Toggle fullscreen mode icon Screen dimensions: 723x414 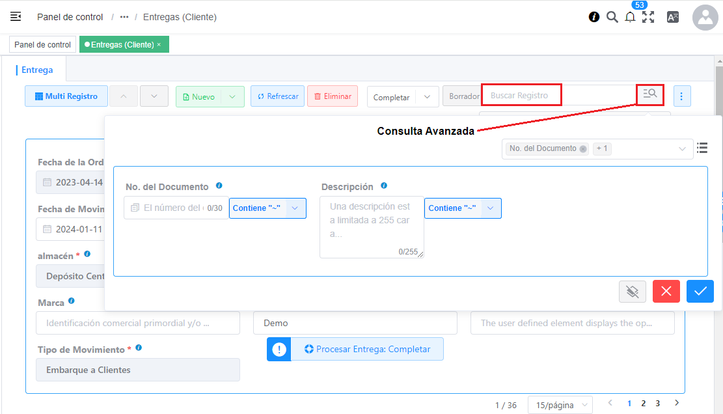click(648, 18)
